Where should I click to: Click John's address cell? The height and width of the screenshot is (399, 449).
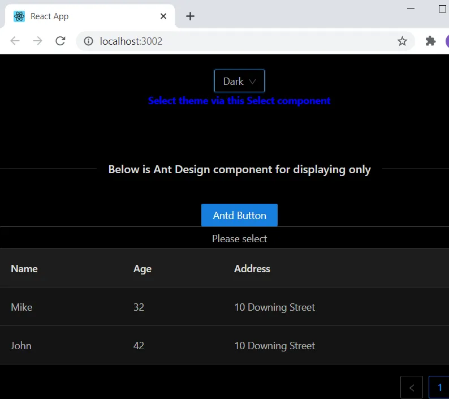[x=274, y=346]
